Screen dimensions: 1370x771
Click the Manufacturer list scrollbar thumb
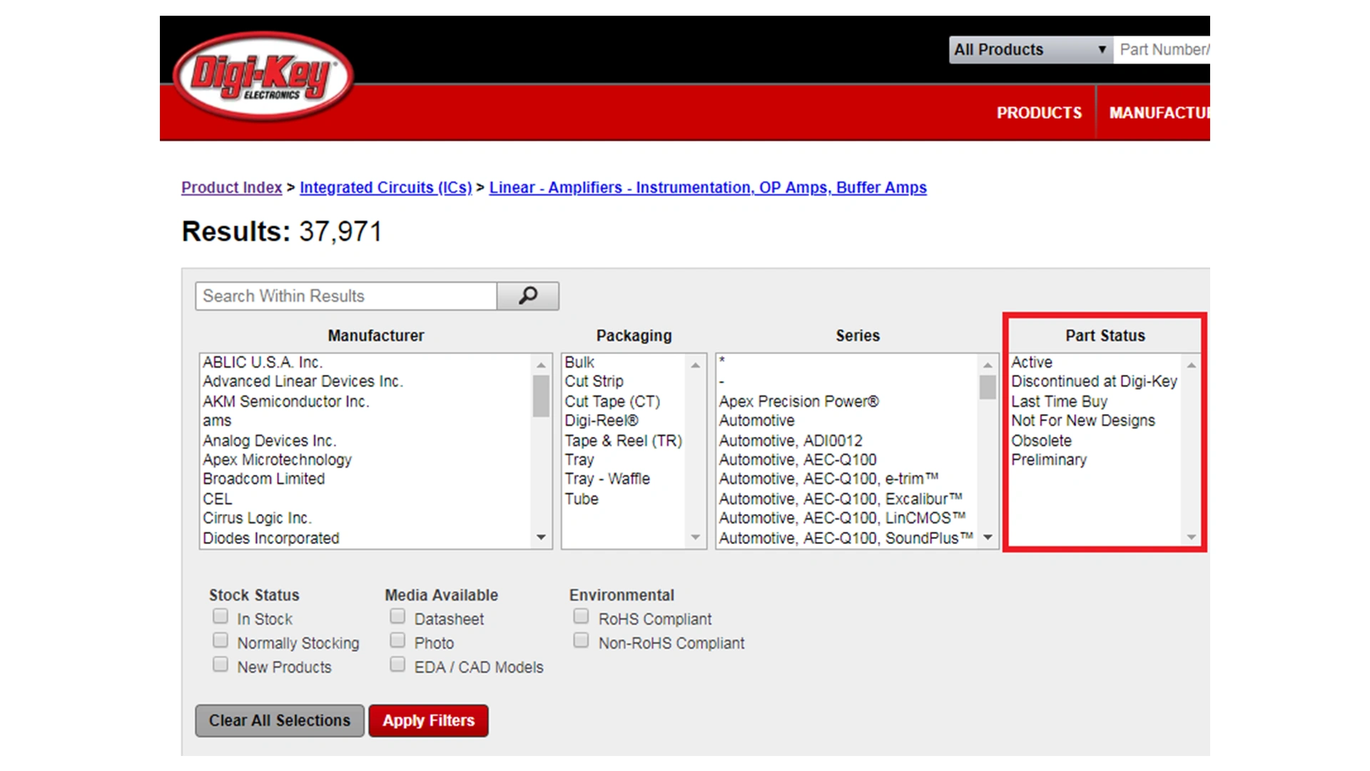point(541,395)
